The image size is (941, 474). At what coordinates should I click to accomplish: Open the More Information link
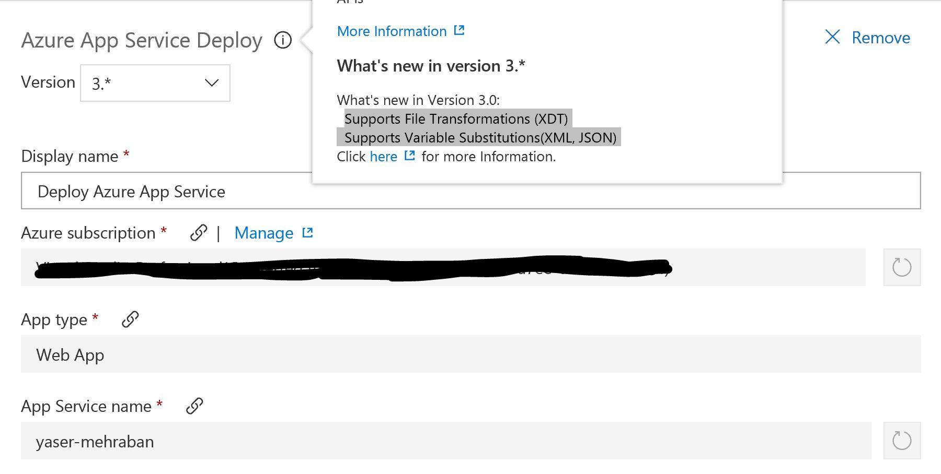[392, 31]
